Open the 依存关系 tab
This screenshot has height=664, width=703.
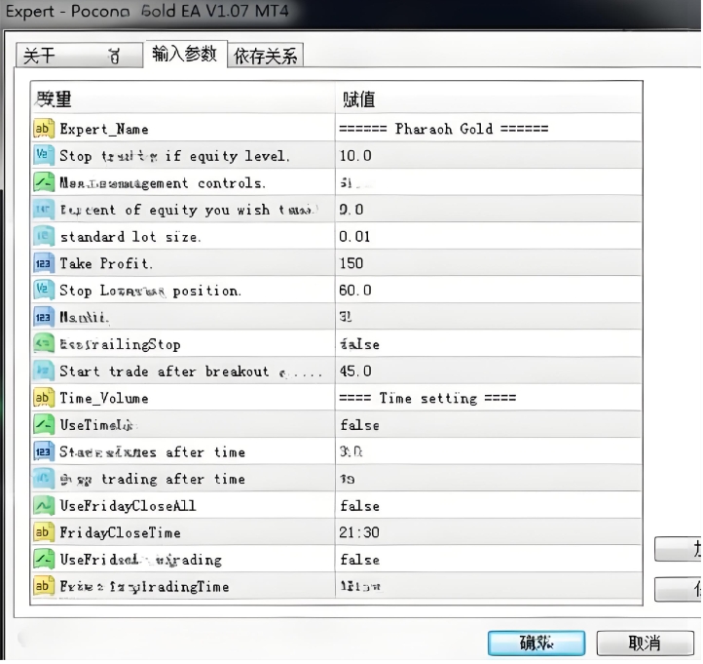click(266, 57)
